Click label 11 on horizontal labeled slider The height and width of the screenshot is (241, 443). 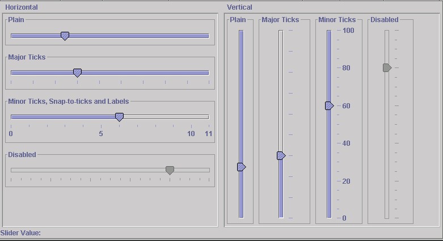pyautogui.click(x=208, y=134)
